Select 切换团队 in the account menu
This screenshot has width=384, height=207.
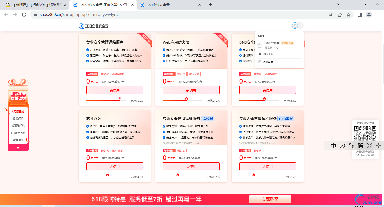click(268, 54)
